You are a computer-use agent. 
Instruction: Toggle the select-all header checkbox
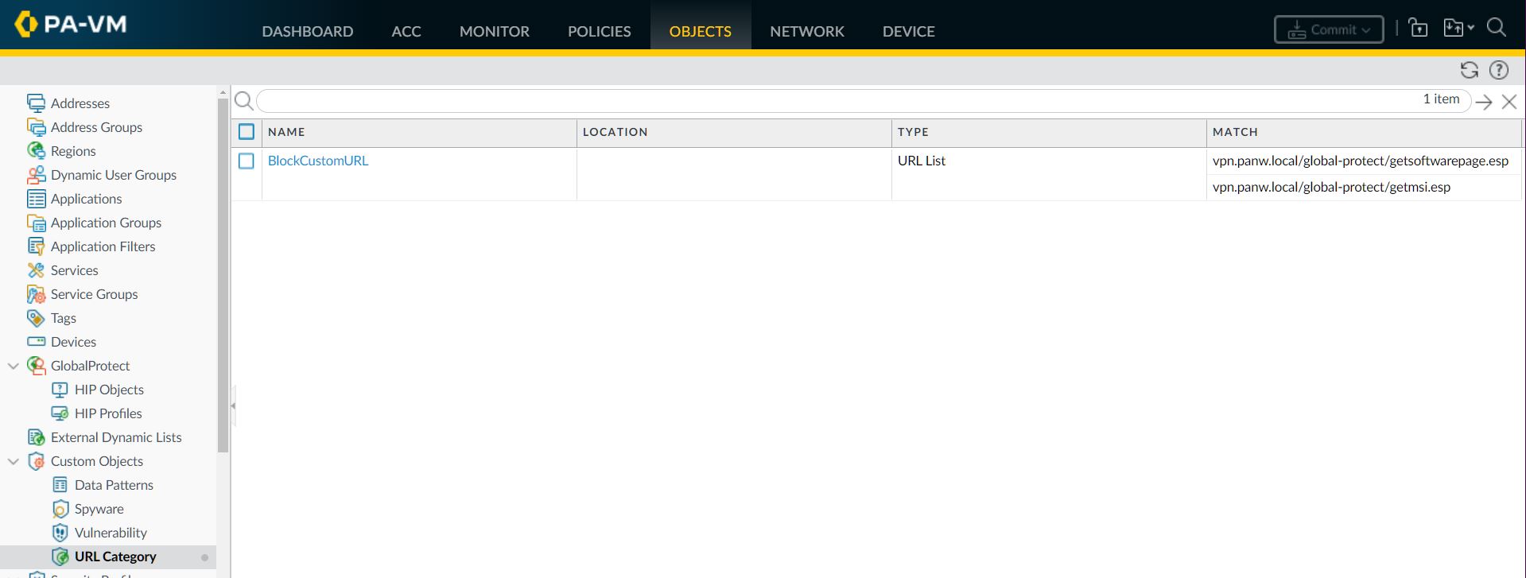[247, 132]
